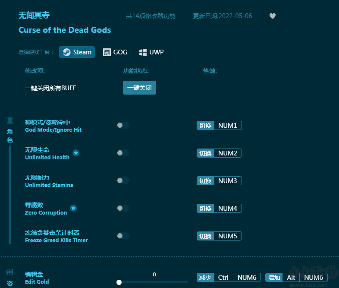Click the Windows UWP logo icon

point(143,52)
